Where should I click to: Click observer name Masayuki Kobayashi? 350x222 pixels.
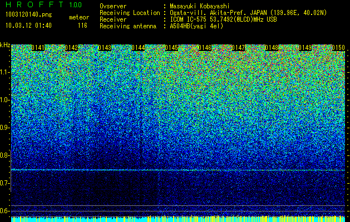[x=200, y=6]
